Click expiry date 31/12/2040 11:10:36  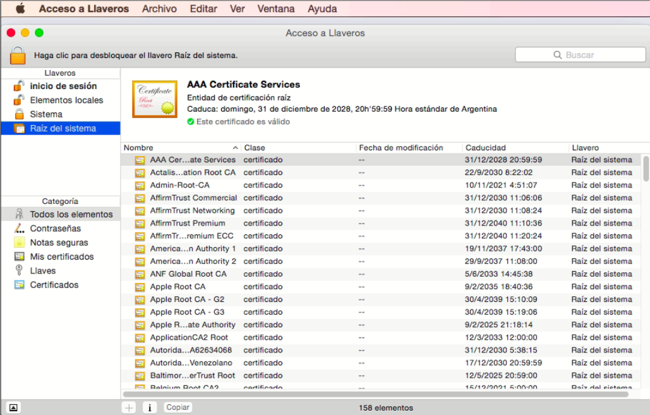(x=503, y=224)
